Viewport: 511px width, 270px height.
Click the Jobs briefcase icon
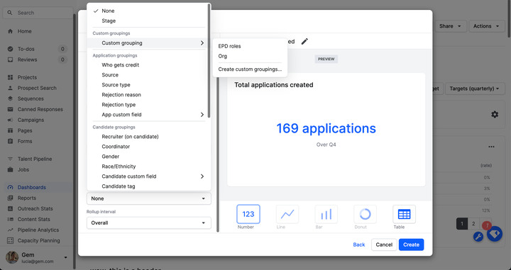tap(11, 169)
